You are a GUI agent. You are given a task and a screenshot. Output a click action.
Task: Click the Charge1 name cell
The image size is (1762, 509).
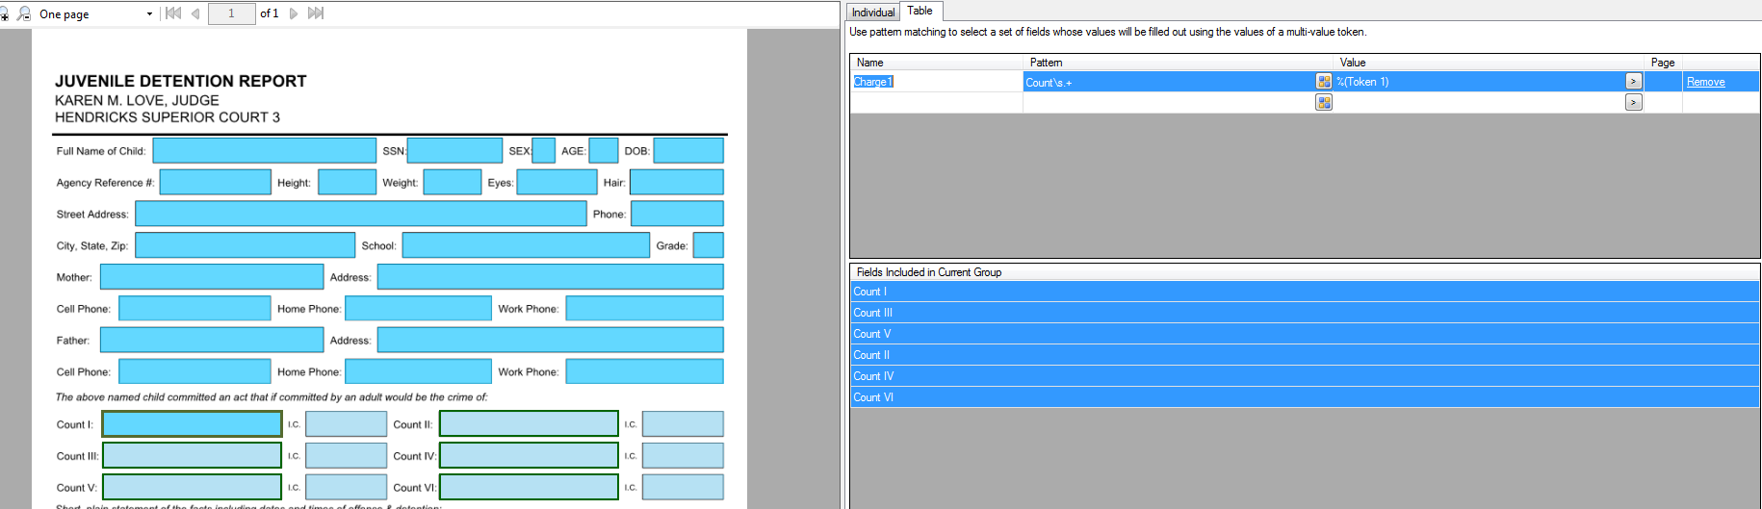[934, 82]
